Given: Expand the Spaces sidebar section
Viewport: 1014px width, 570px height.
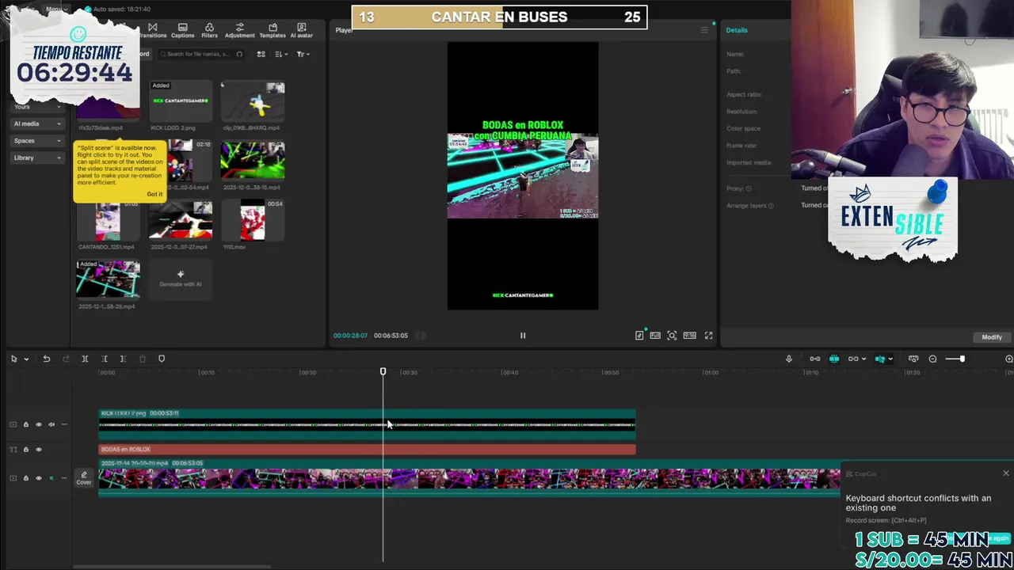Looking at the screenshot, I should (x=37, y=141).
